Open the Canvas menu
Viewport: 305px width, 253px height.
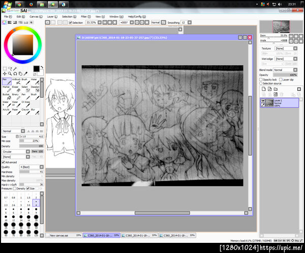(36, 17)
